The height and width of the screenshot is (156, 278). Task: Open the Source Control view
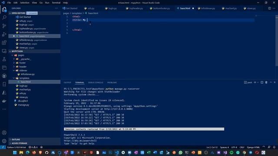click(4, 26)
